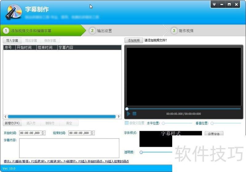Increase 开始时间 with the up stepper arrow

(43, 132)
